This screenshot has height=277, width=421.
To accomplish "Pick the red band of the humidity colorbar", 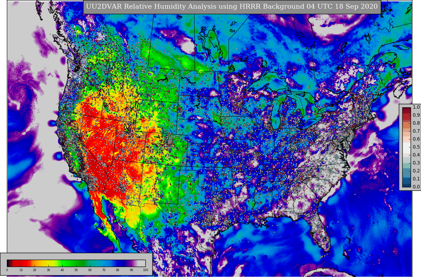I will (x=22, y=263).
